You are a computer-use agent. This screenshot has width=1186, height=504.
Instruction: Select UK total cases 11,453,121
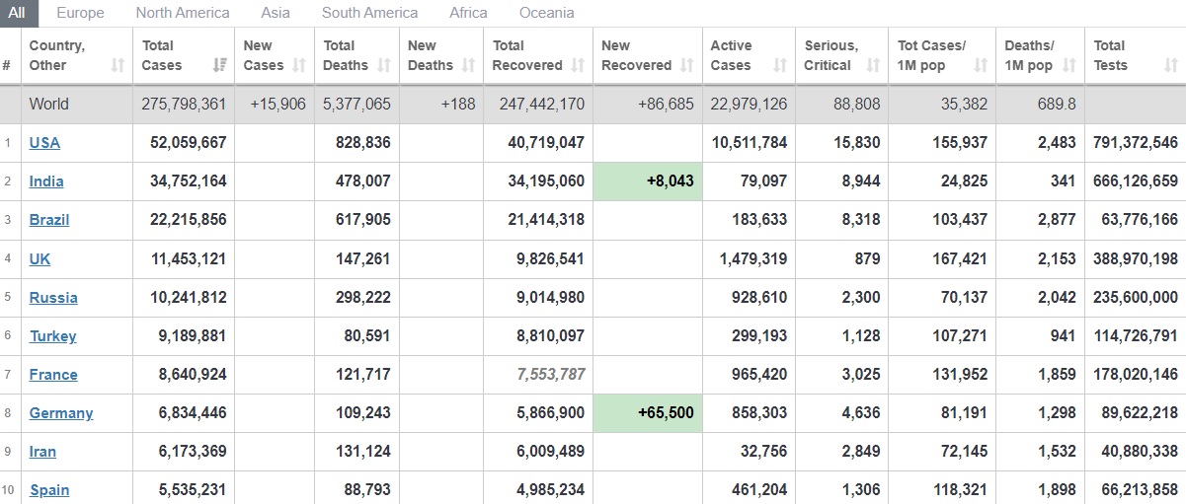pos(188,259)
